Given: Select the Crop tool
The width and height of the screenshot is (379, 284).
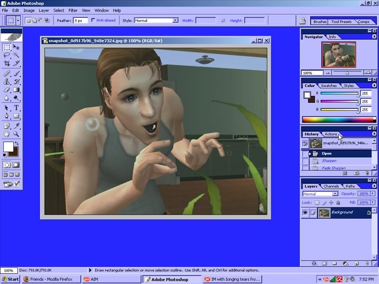Looking at the screenshot, I should 7,63.
